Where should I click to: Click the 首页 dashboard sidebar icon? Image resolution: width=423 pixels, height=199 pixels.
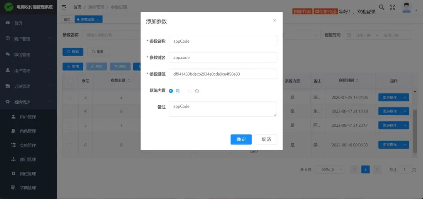pyautogui.click(x=8, y=23)
